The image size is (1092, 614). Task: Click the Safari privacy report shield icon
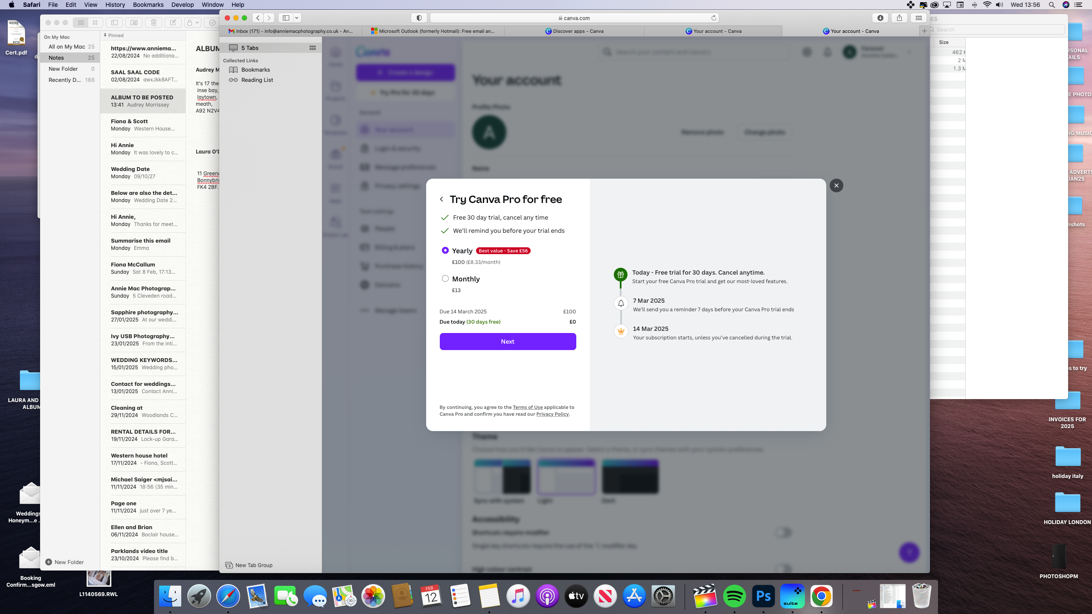pos(419,18)
